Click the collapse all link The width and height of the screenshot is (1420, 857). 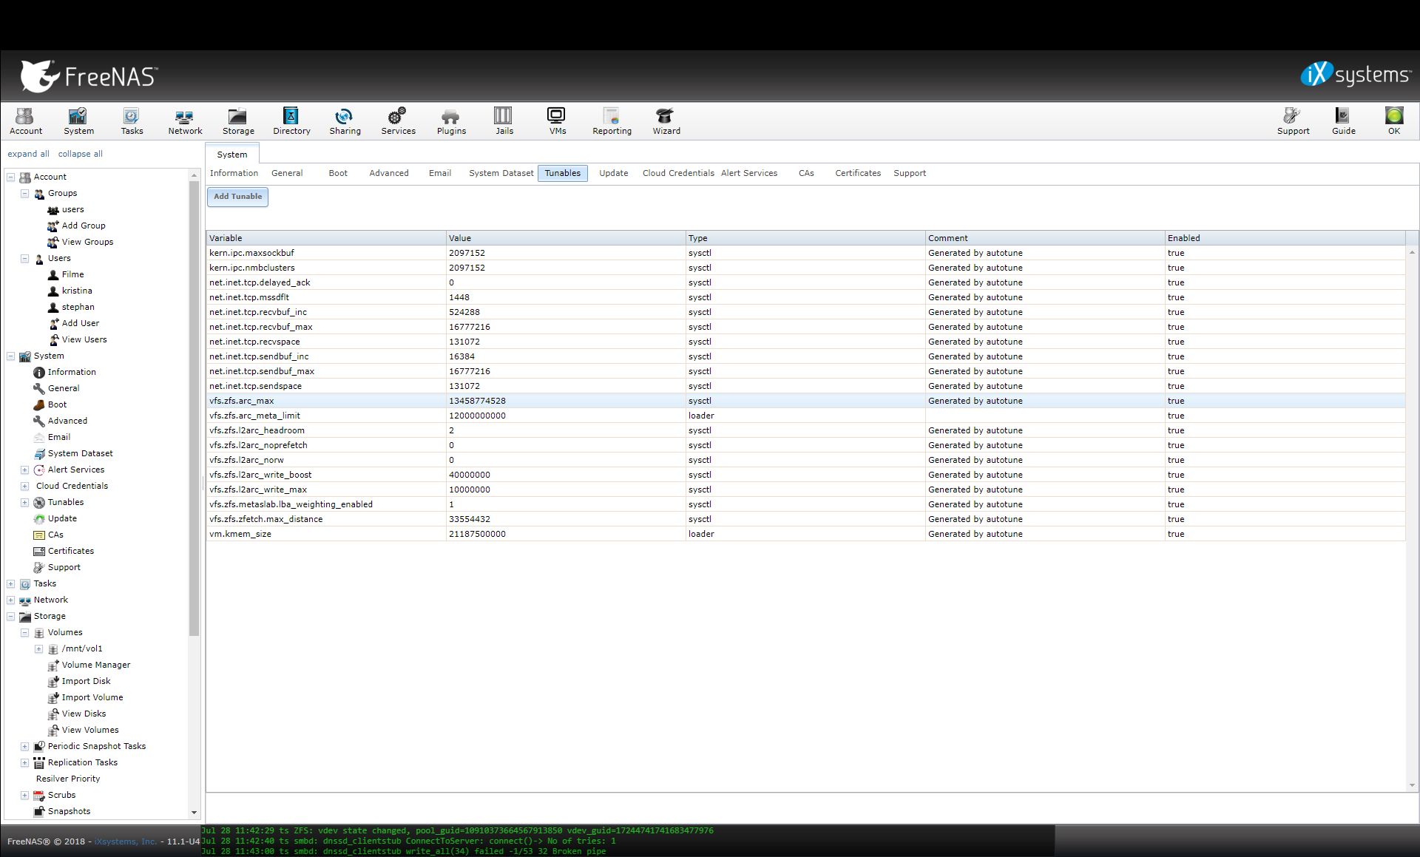tap(80, 154)
